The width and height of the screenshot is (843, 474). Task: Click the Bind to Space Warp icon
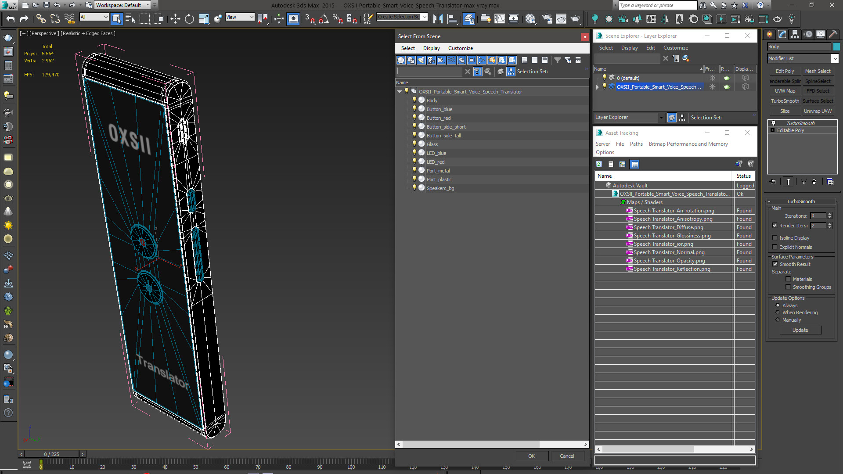pyautogui.click(x=69, y=18)
